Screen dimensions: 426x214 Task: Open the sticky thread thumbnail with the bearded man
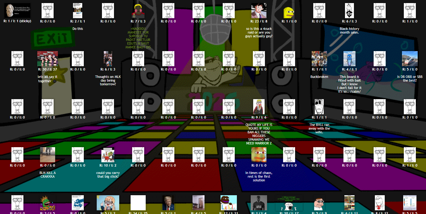click(x=17, y=11)
